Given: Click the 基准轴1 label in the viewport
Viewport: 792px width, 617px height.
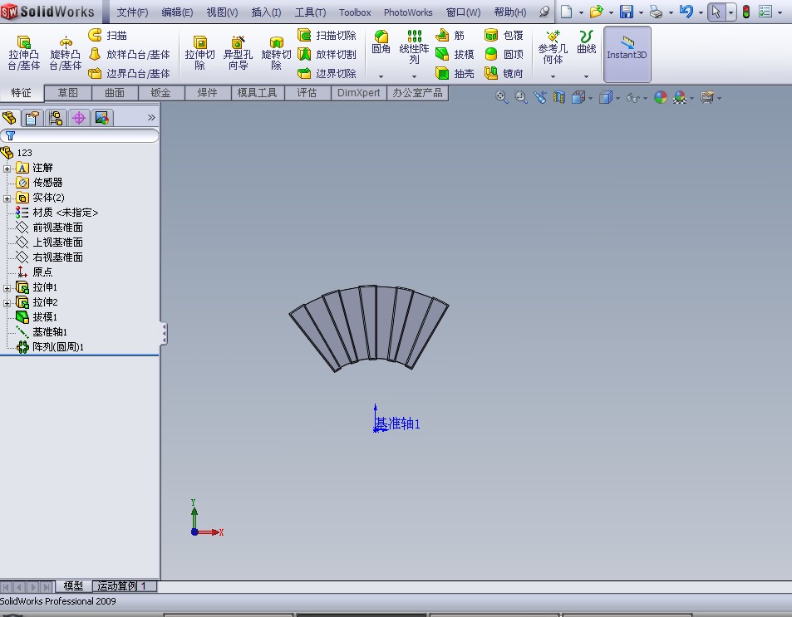Looking at the screenshot, I should point(397,424).
